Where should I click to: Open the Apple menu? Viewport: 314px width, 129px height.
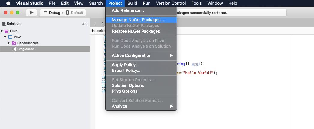8,3
